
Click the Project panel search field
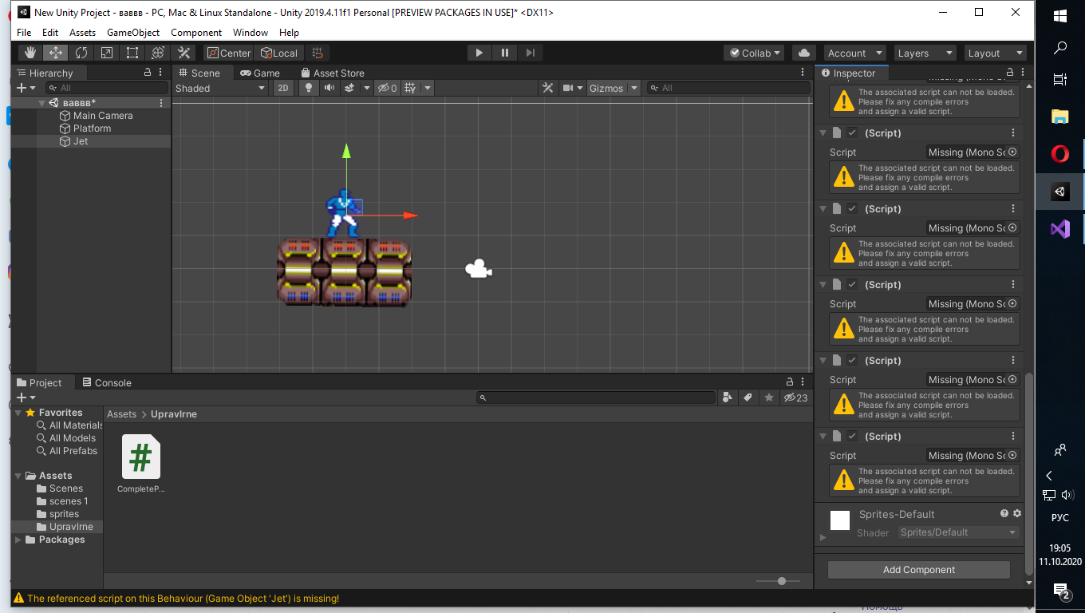pyautogui.click(x=596, y=397)
